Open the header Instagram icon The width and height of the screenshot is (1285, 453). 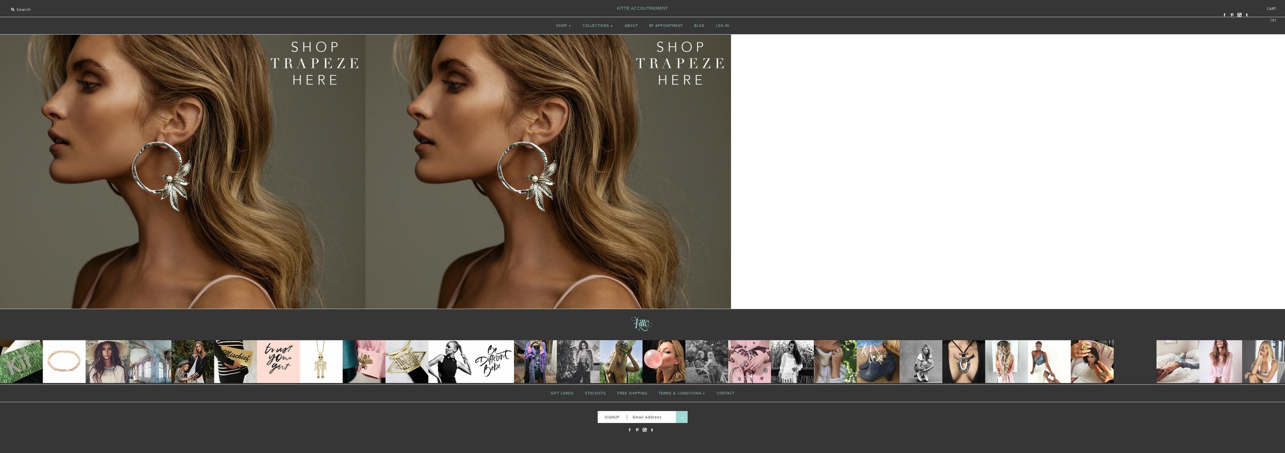pos(1239,15)
